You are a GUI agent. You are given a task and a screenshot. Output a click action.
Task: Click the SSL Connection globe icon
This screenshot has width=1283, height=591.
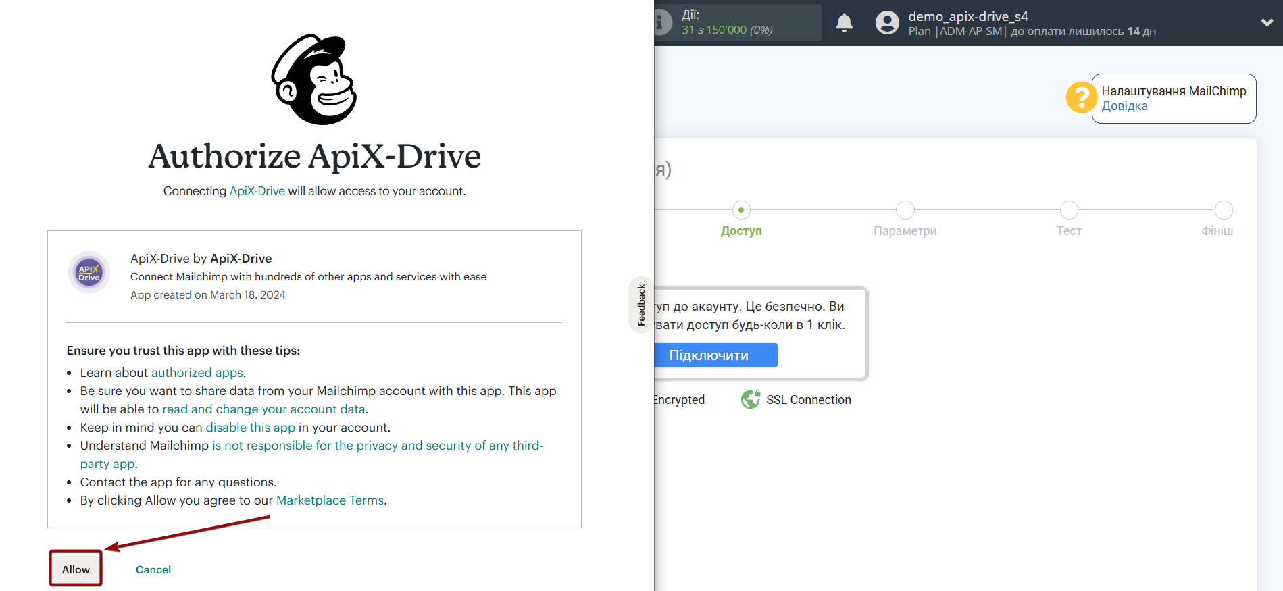coord(750,400)
